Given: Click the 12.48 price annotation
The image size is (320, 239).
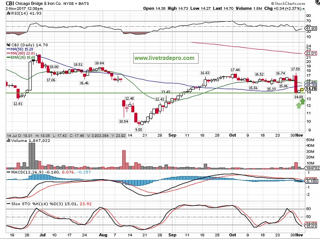Looking at the screenshot, I should pyautogui.click(x=129, y=98).
